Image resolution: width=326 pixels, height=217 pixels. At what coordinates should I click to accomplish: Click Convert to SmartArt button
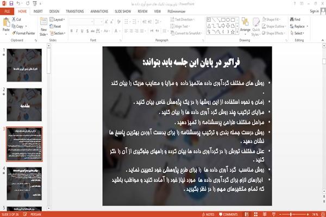[x=186, y=33]
